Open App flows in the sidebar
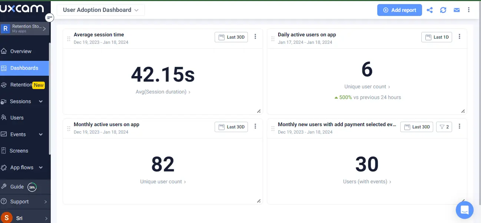The height and width of the screenshot is (223, 481). click(x=22, y=167)
